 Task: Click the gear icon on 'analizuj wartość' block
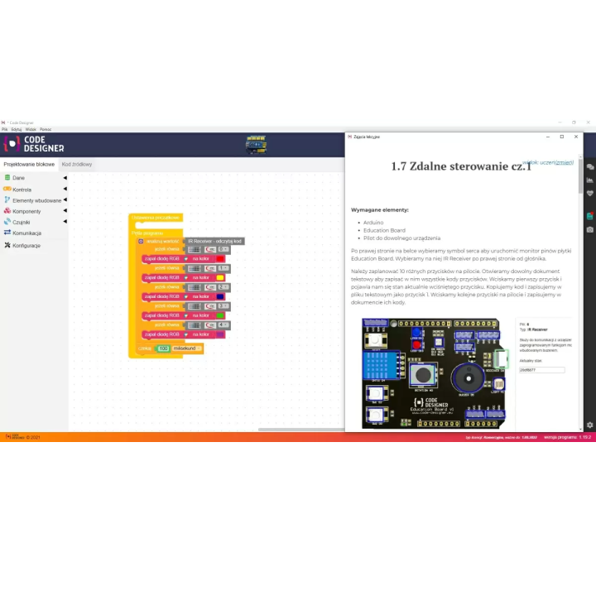pos(142,241)
